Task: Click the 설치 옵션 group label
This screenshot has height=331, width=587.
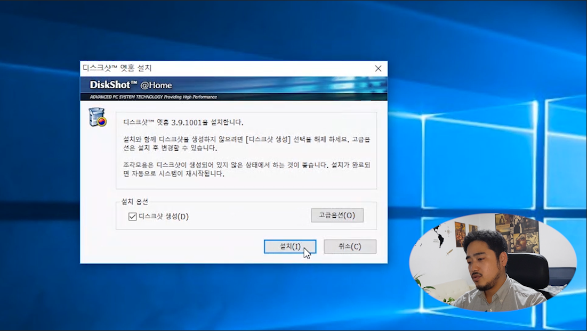Action: [135, 202]
